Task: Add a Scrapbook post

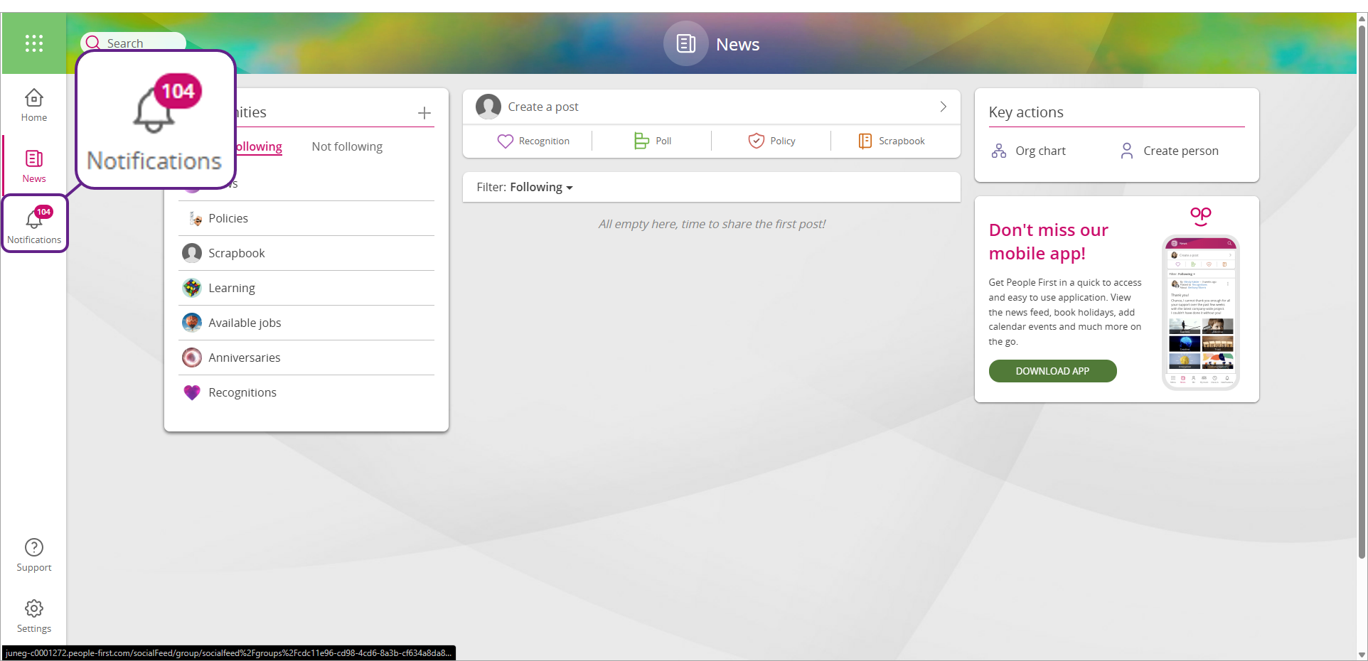Action: pyautogui.click(x=892, y=141)
